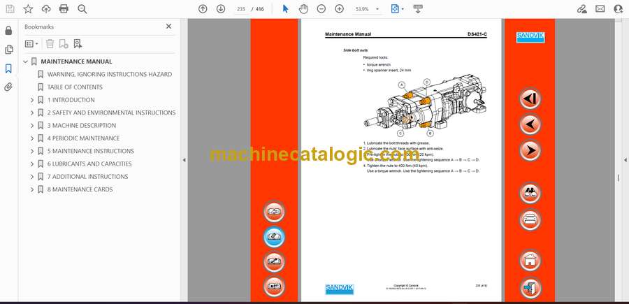Viewport: 629px width, 304px height.
Task: Expand the 6 LUBRICANTS AND CAPACITIES bookmark
Action: coord(32,164)
